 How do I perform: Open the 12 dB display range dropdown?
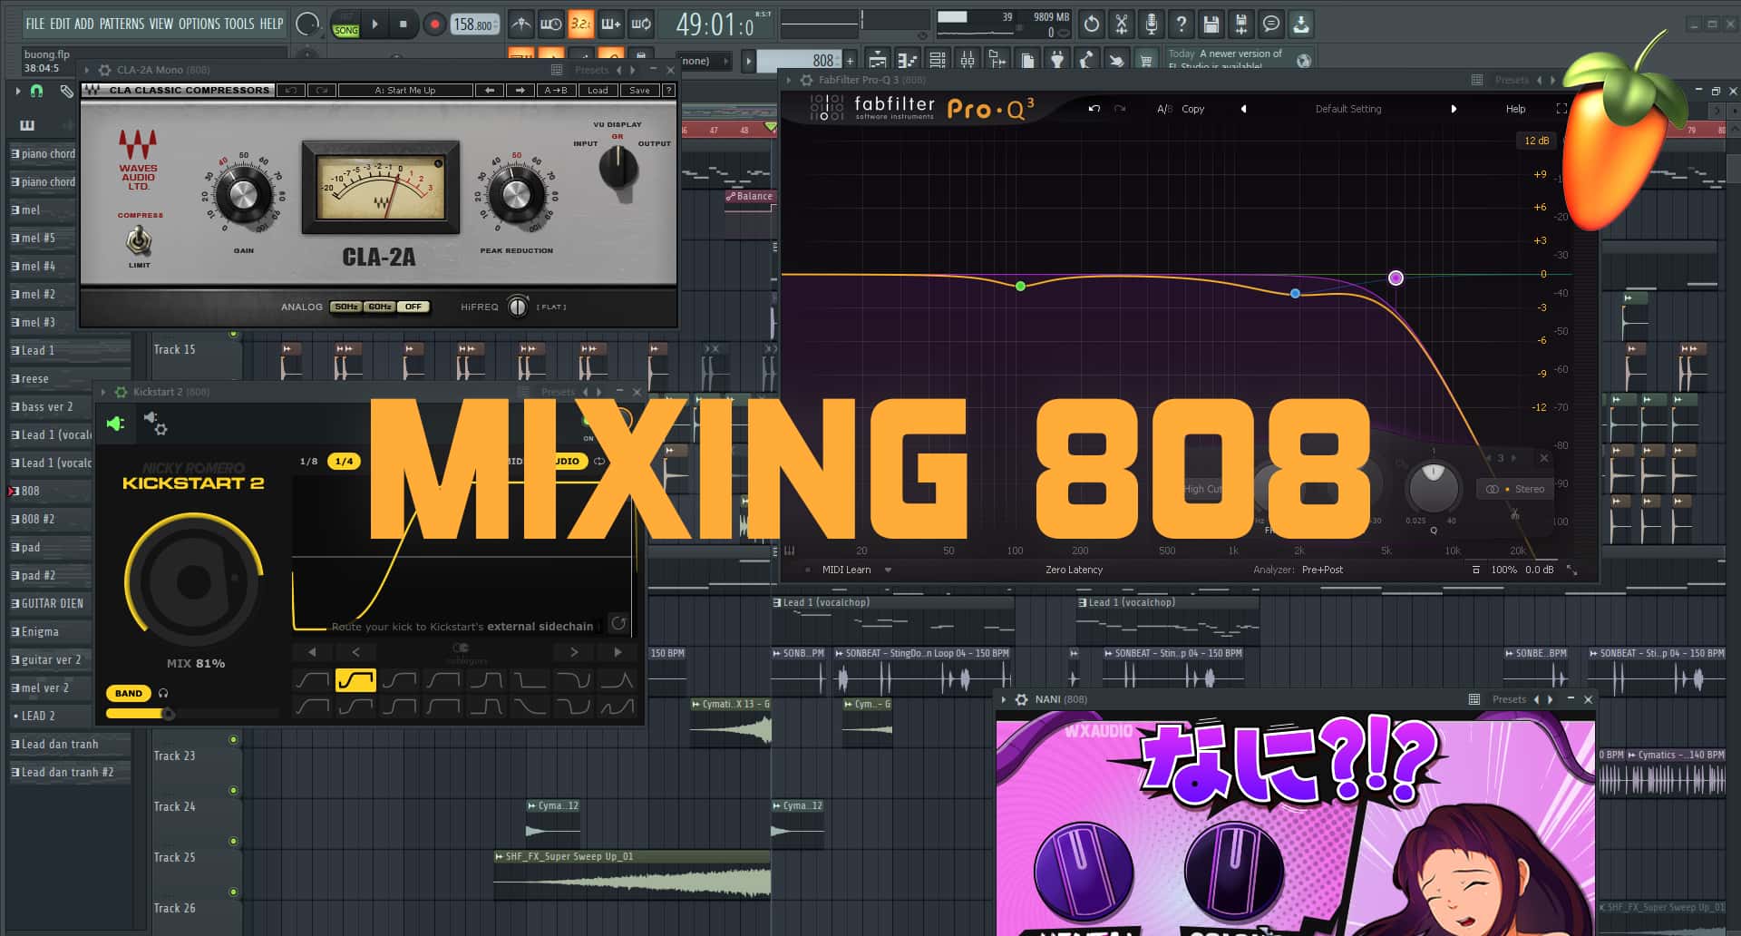[1536, 141]
